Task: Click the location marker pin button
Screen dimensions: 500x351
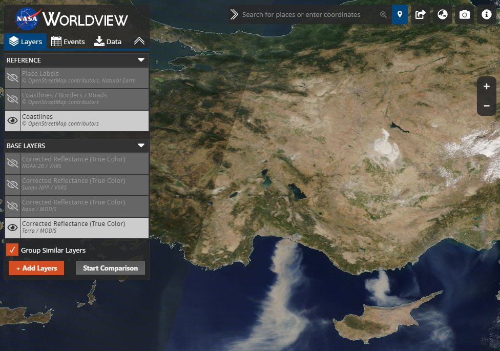Action: click(400, 15)
